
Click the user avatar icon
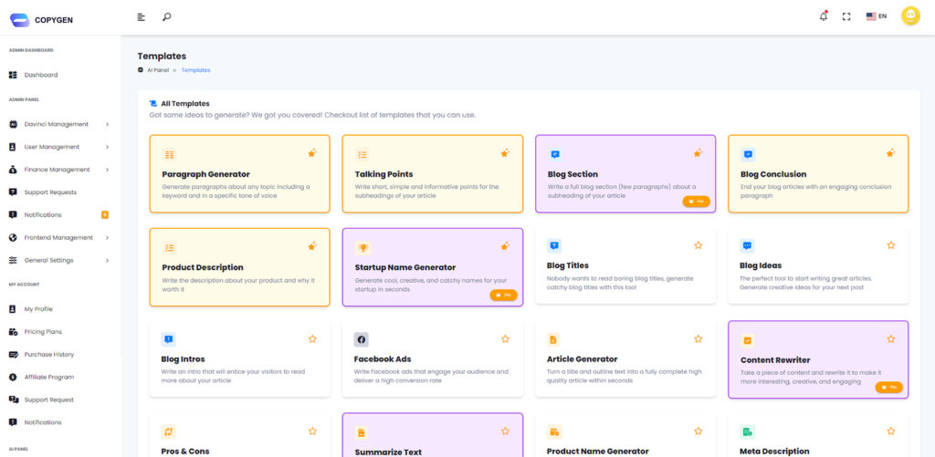click(x=909, y=16)
